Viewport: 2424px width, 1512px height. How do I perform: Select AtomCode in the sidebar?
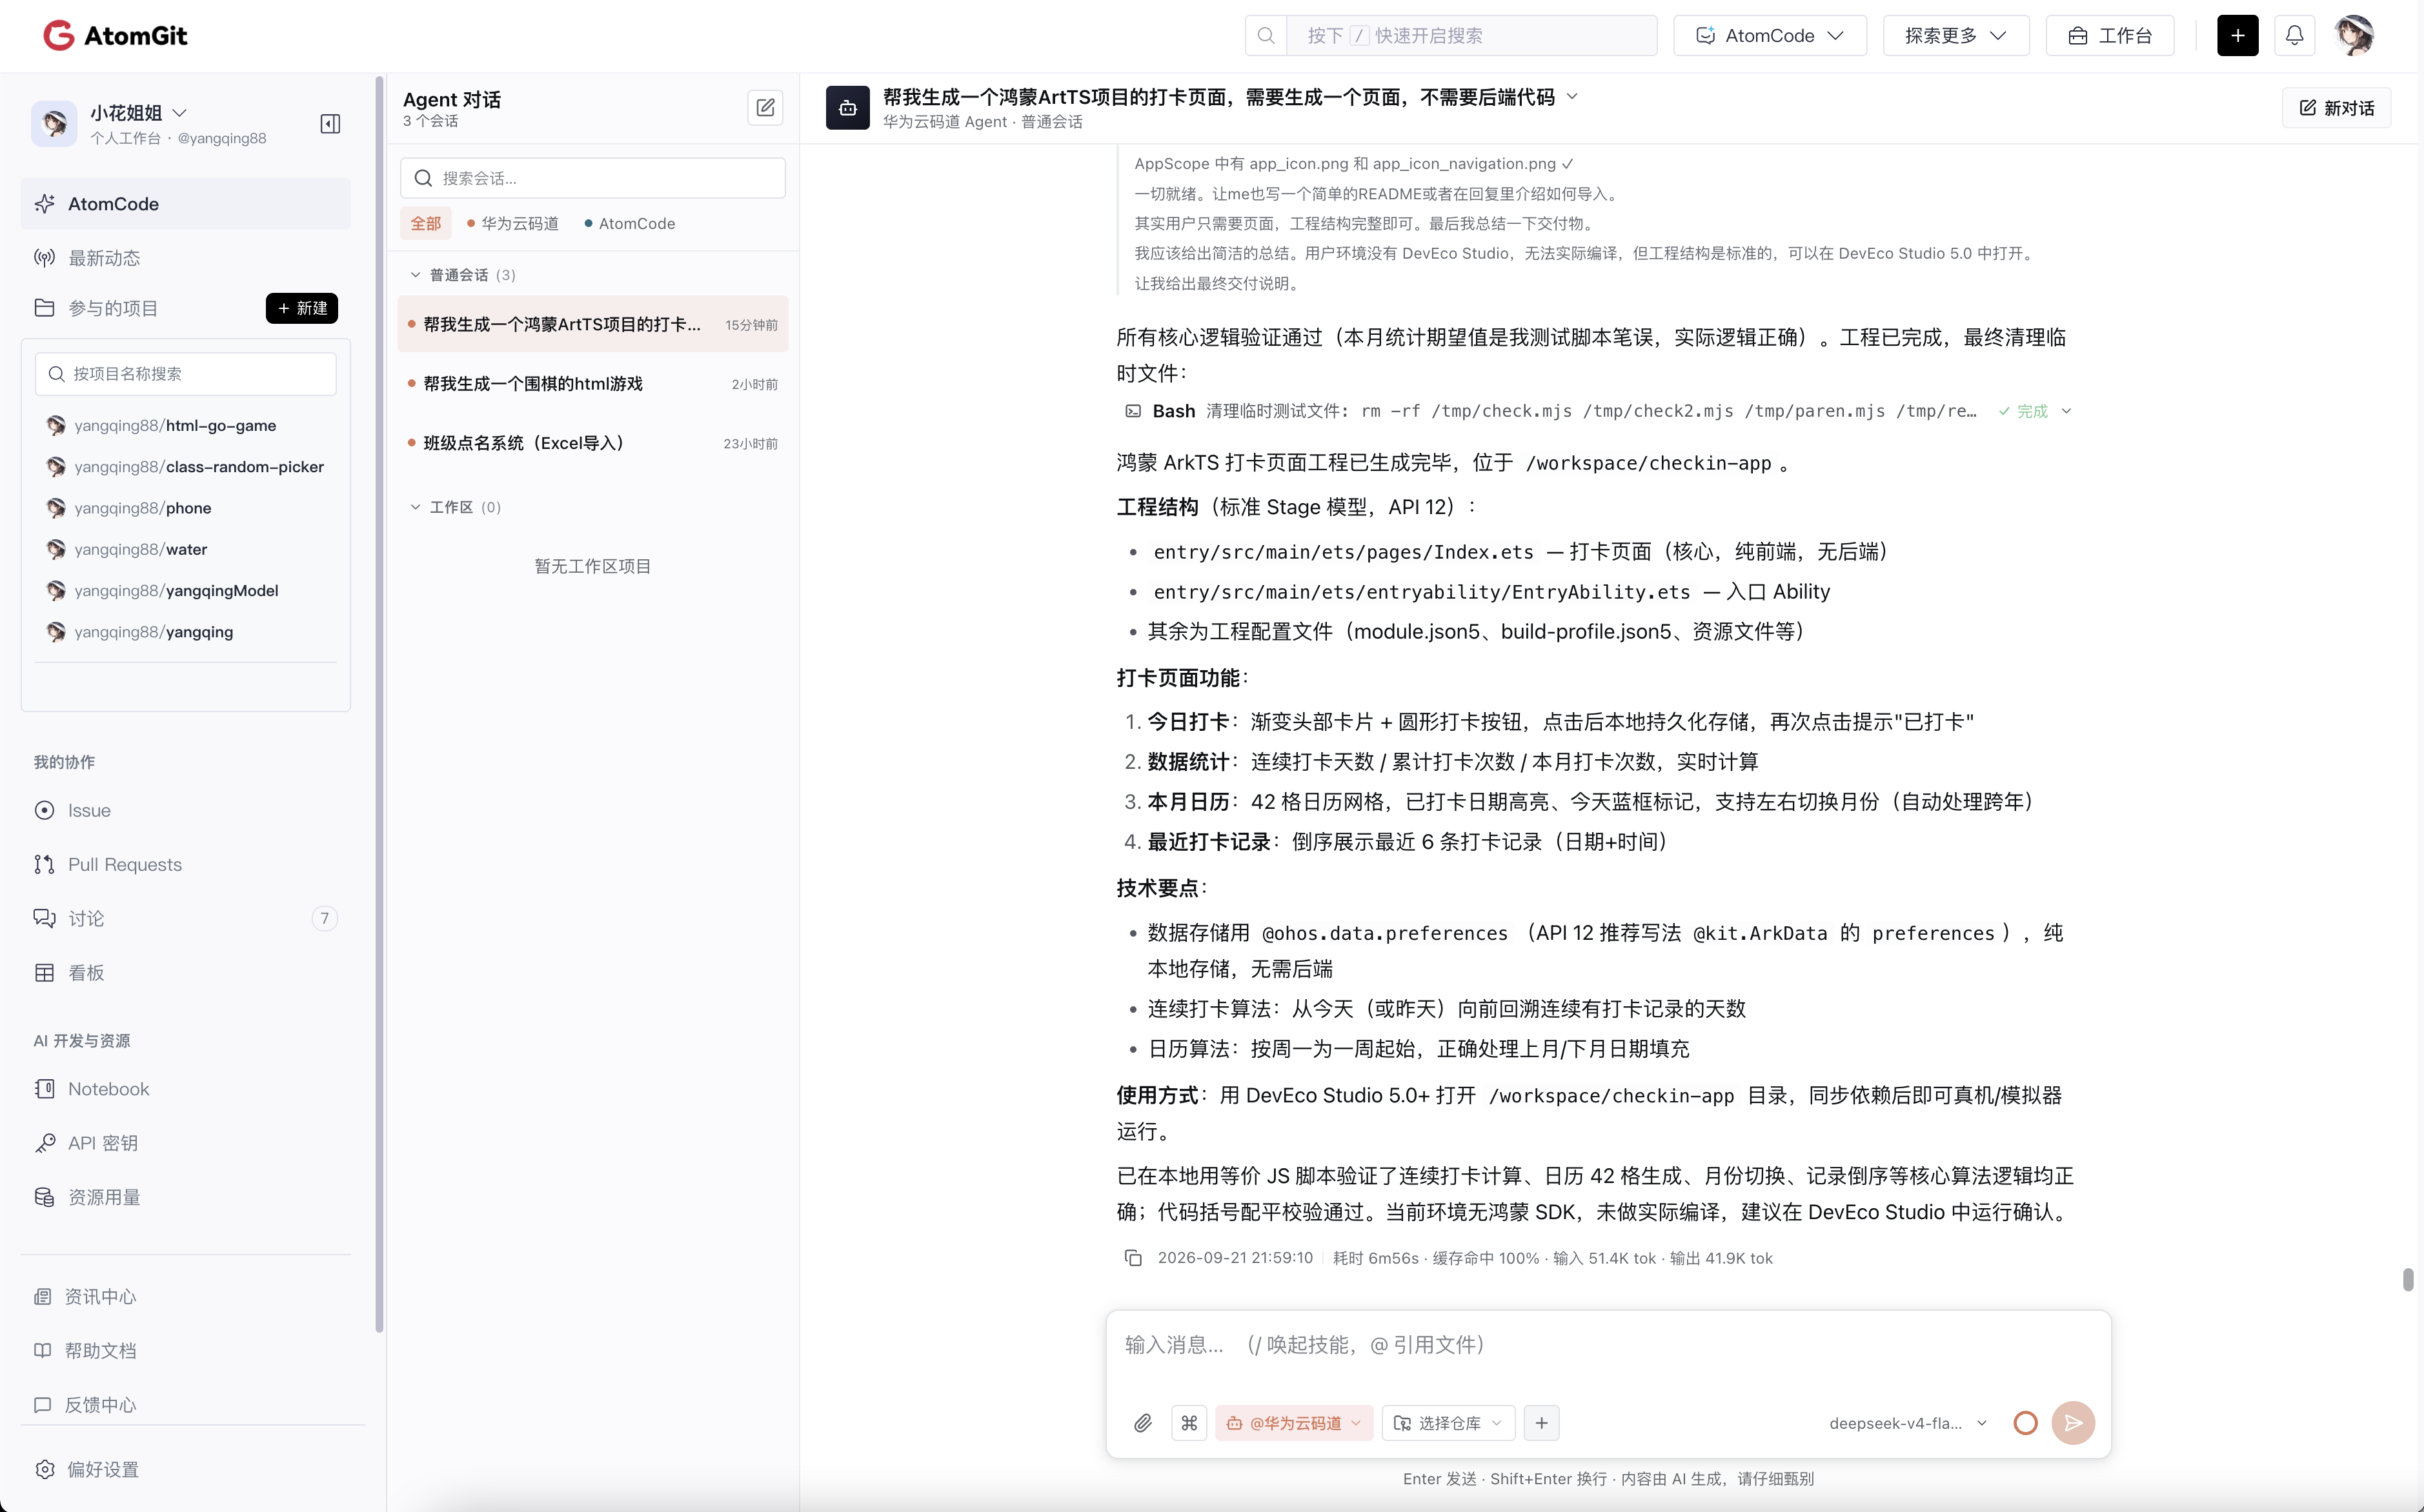coord(185,204)
